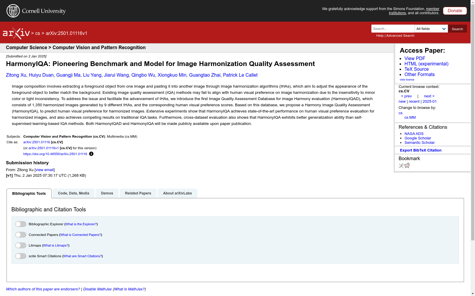This screenshot has height=296, width=475.
Task: Open the 2025-01 listing link
Action: (x=430, y=102)
